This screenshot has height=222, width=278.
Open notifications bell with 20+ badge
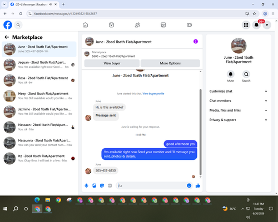point(256,25)
